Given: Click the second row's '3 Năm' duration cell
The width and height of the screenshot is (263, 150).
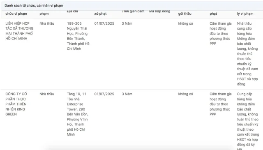Looking at the screenshot, I should click(127, 94).
